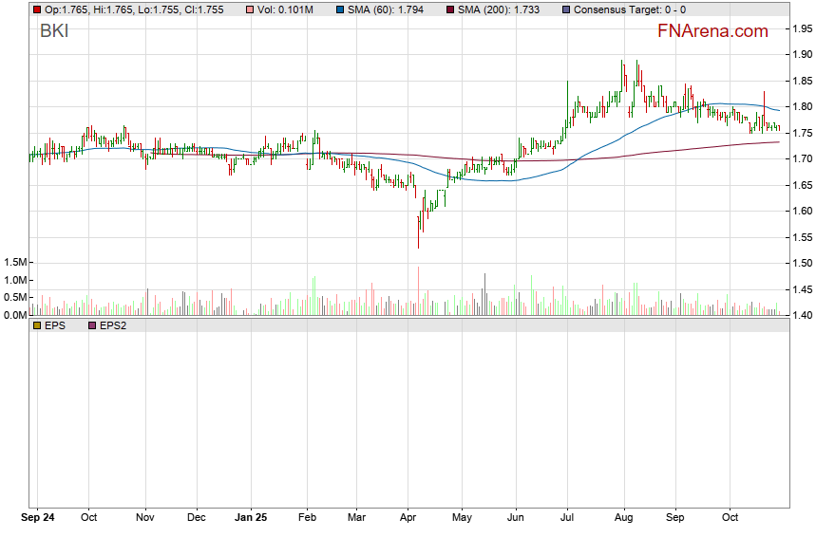The height and width of the screenshot is (537, 816).
Task: Click the 1.40 price axis label
Action: [x=802, y=315]
